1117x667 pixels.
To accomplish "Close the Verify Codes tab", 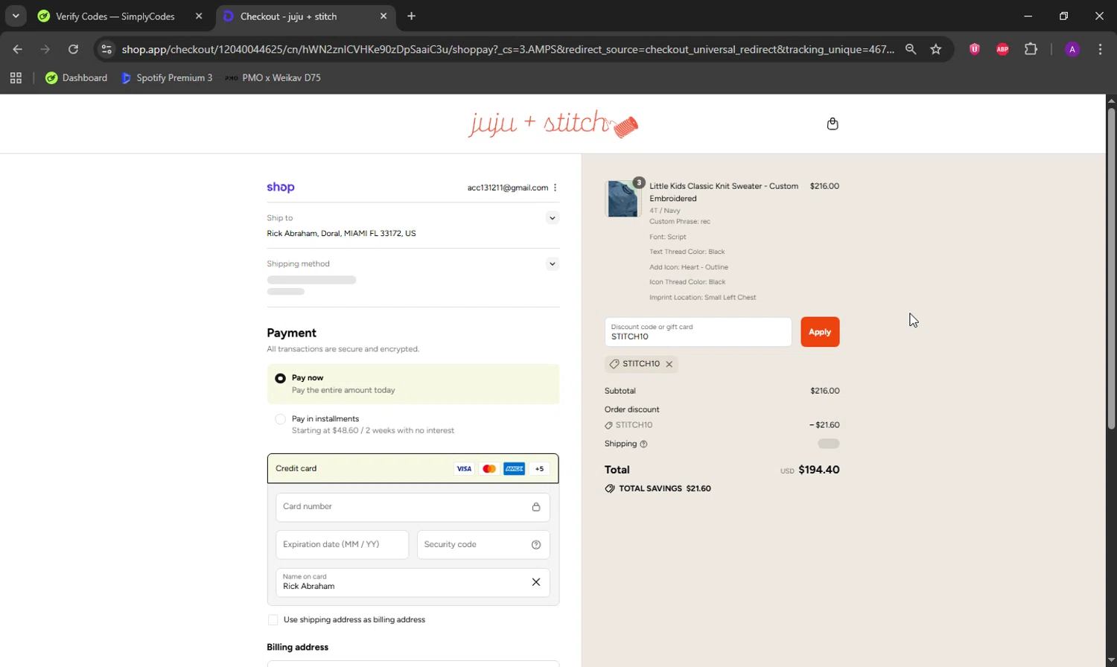I will (199, 16).
